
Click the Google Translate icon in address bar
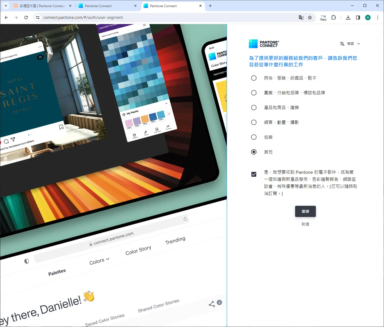click(301, 17)
